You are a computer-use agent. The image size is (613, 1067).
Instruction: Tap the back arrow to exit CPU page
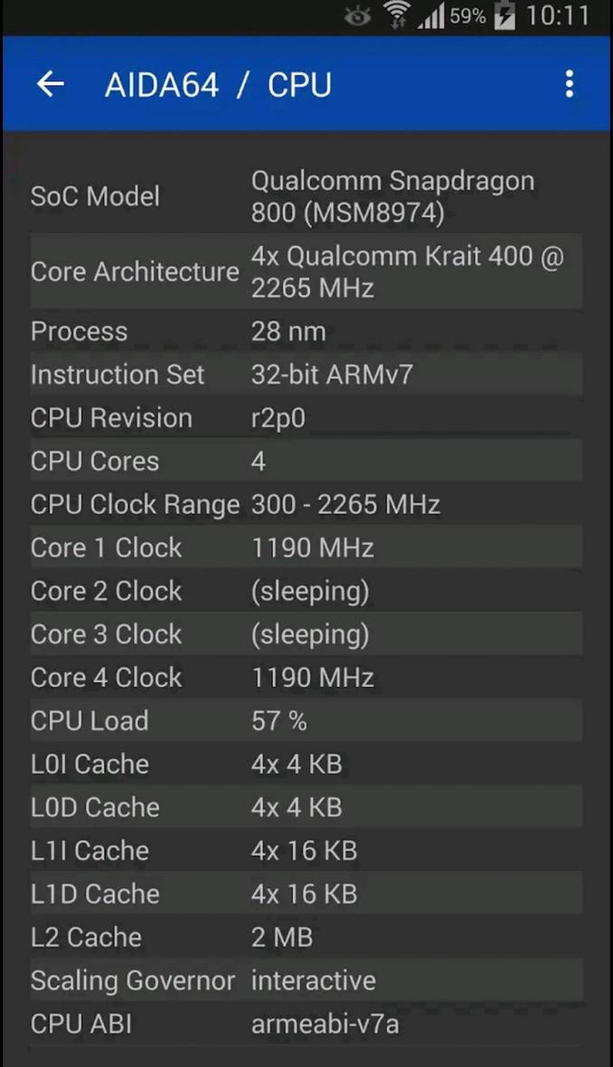point(50,83)
